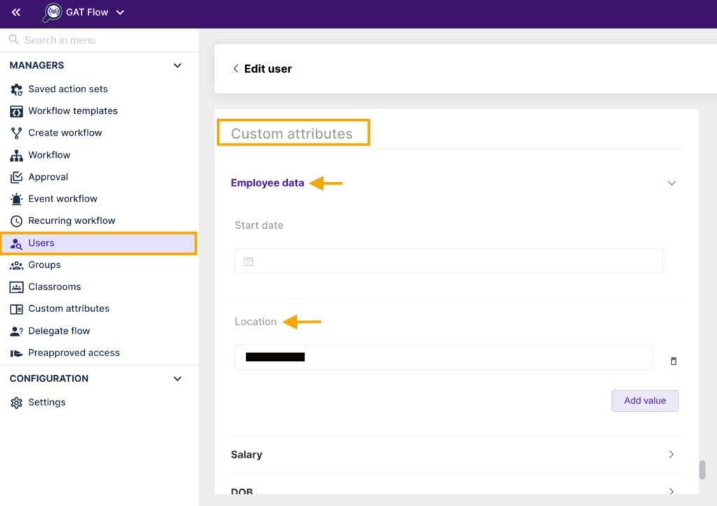Click the Search in menu field
Image resolution: width=717 pixels, height=506 pixels.
tap(98, 41)
